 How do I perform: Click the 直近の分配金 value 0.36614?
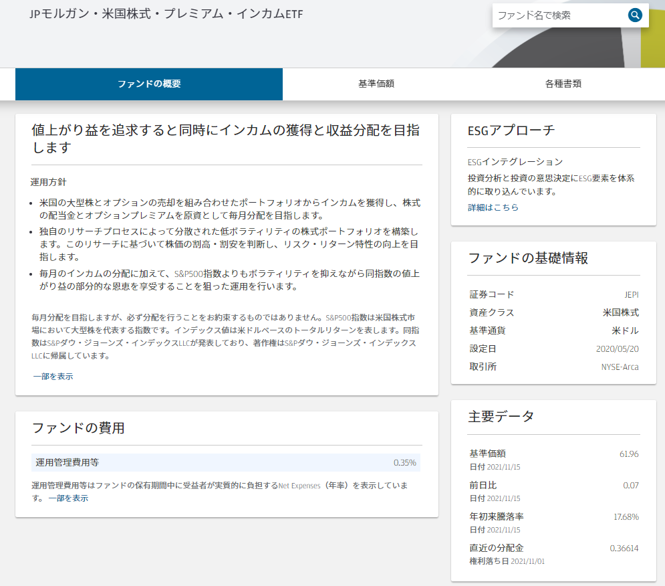(x=624, y=549)
